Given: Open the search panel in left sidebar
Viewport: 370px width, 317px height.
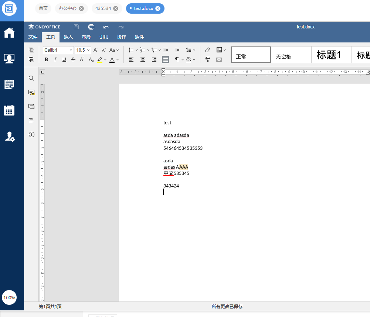Looking at the screenshot, I should tap(31, 78).
